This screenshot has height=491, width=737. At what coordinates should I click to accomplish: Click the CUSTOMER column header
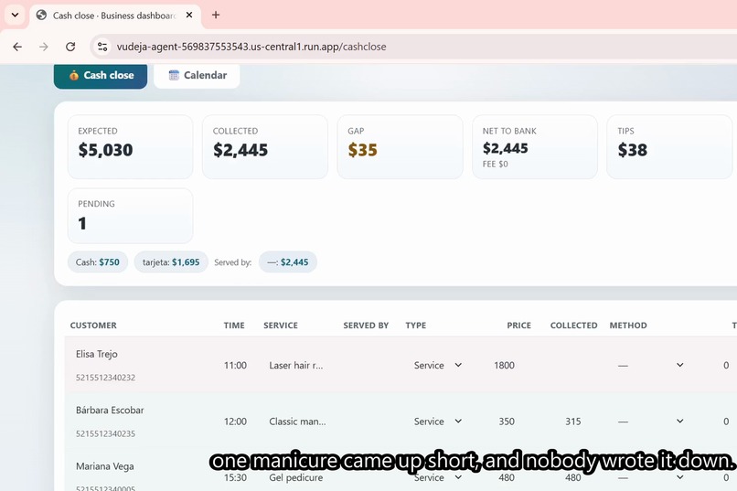pyautogui.click(x=93, y=326)
